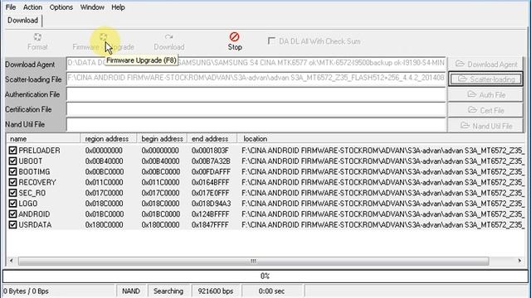Image resolution: width=531 pixels, height=298 pixels.
Task: Click the 0% progress bar
Action: pos(265,276)
